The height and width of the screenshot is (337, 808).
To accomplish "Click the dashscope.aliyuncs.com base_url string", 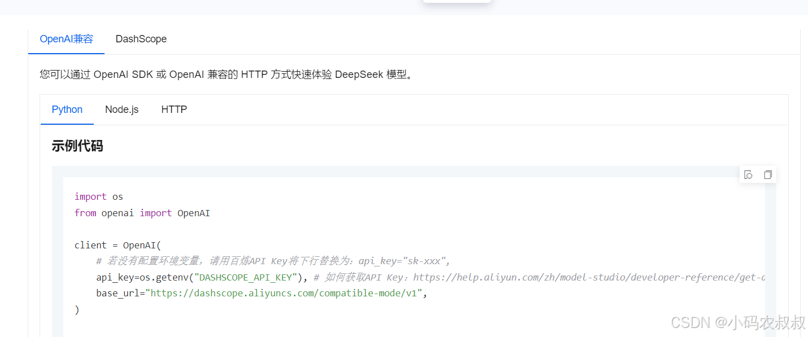I will 284,294.
